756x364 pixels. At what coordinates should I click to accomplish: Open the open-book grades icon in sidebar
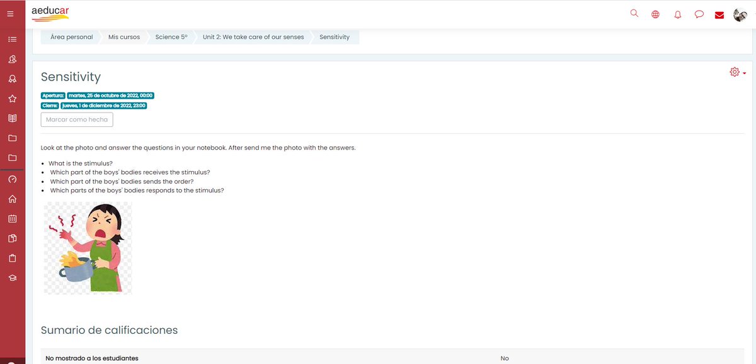tap(12, 118)
